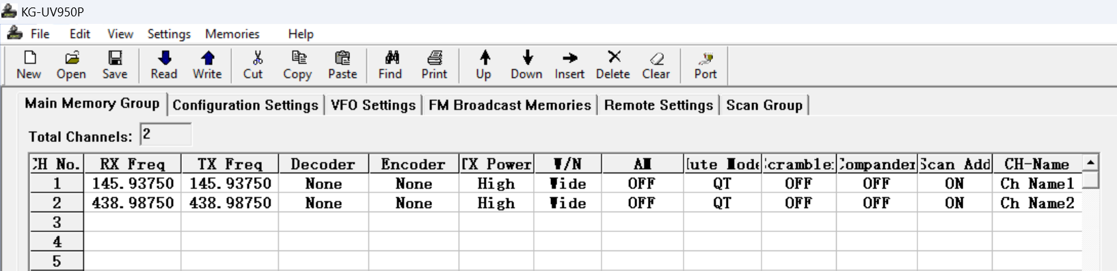Click TX Freq cell 145.93750 in channel 1

(230, 183)
